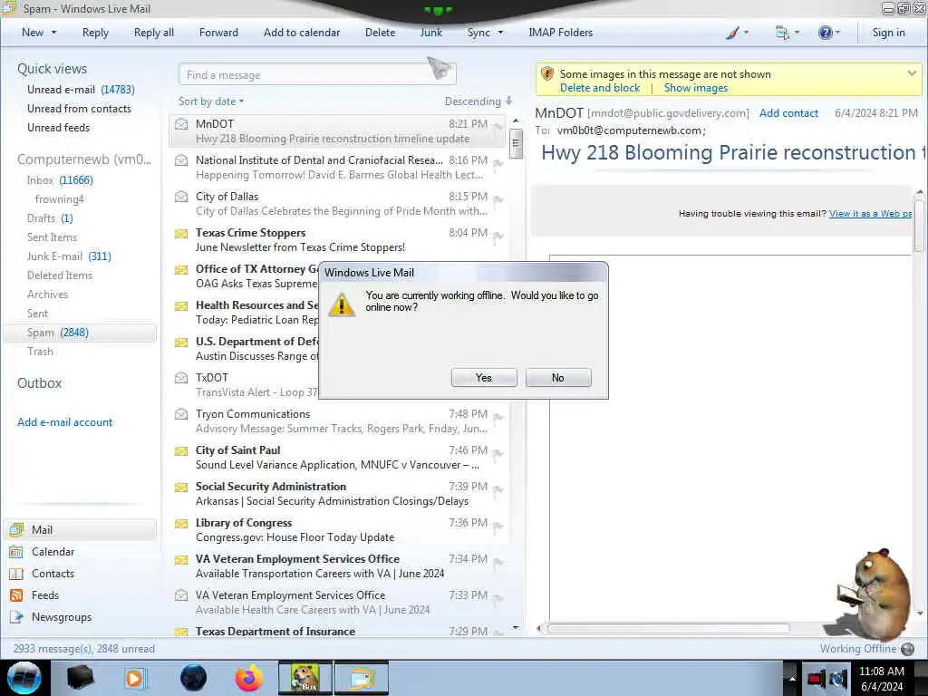
Task: Flag the Social Security Administration message
Action: tap(498, 490)
